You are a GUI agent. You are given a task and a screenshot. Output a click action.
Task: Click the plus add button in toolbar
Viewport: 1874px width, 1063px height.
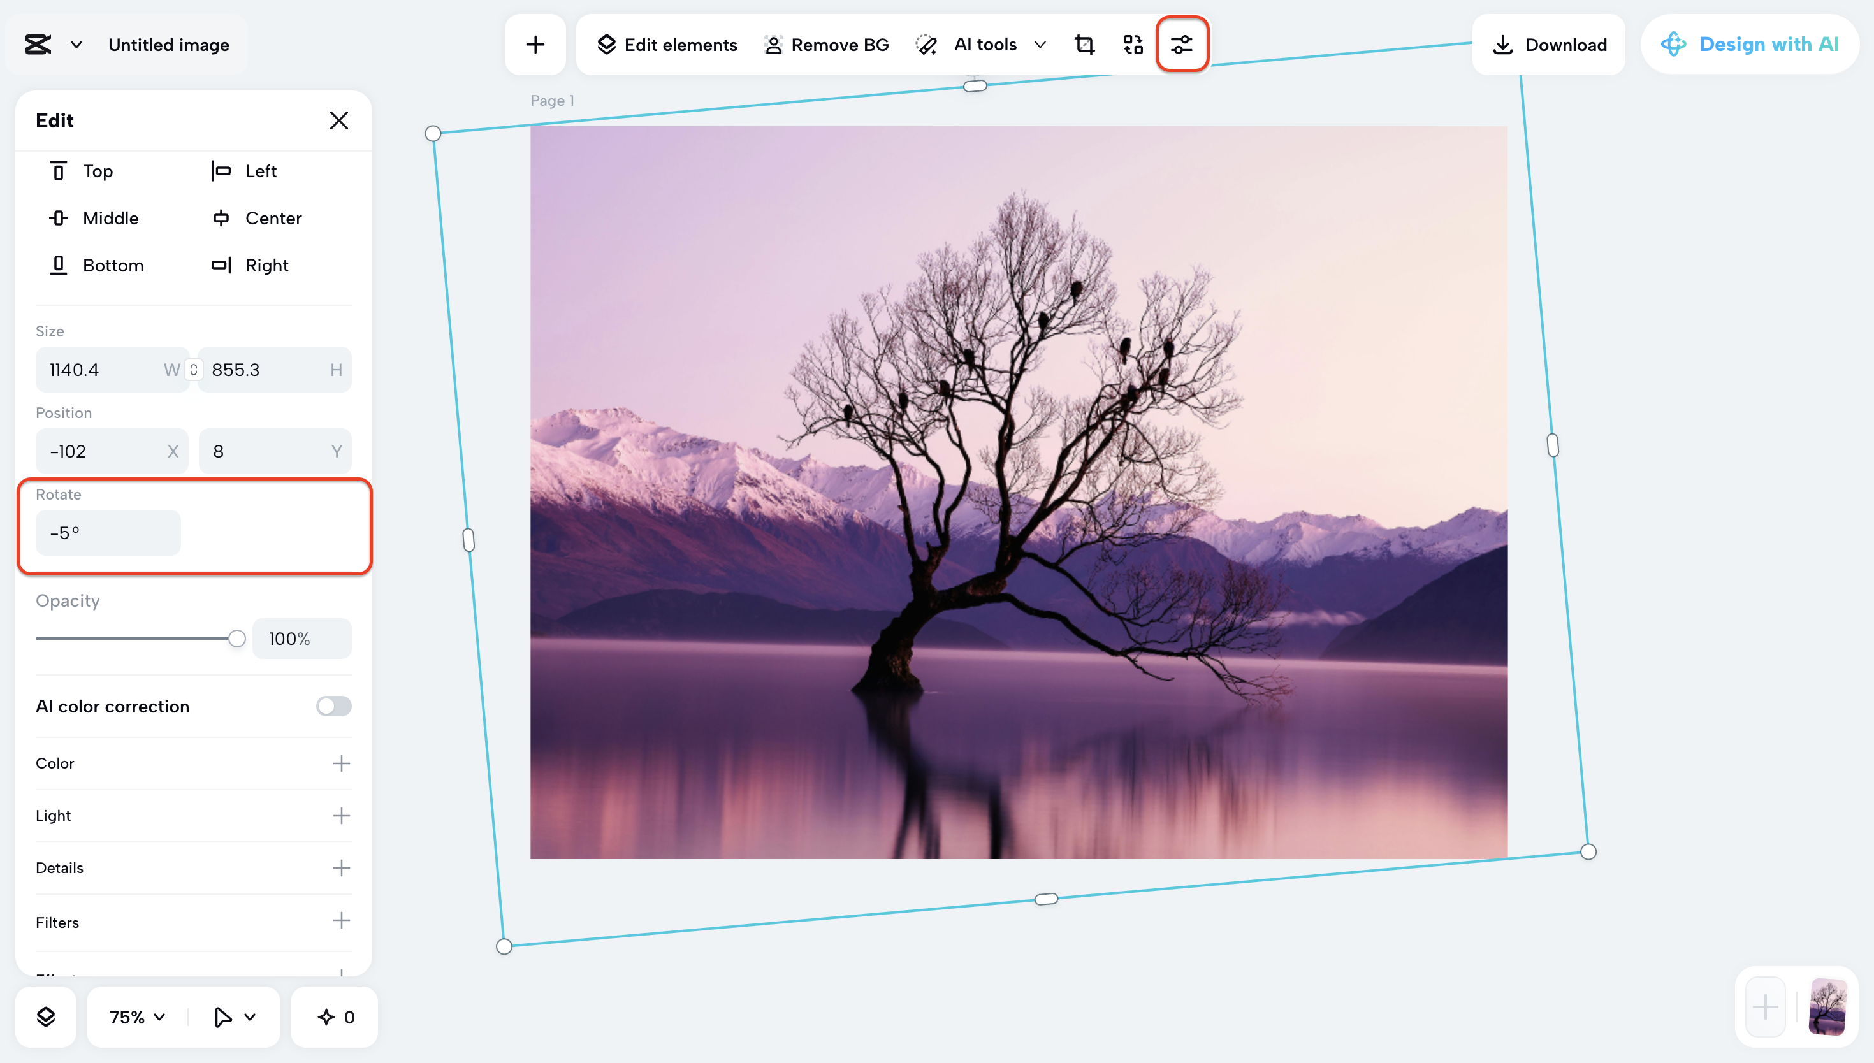point(535,45)
